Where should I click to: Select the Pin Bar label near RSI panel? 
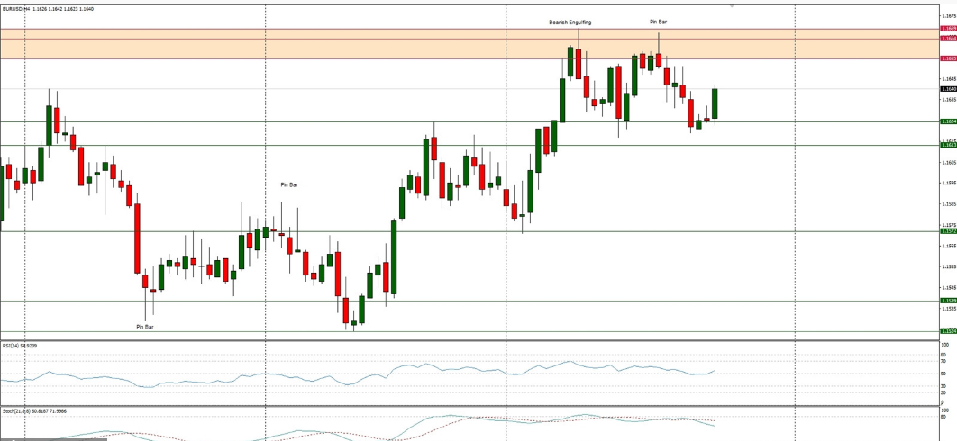point(144,327)
